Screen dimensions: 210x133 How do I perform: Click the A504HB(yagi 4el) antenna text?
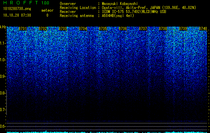pos(118,16)
